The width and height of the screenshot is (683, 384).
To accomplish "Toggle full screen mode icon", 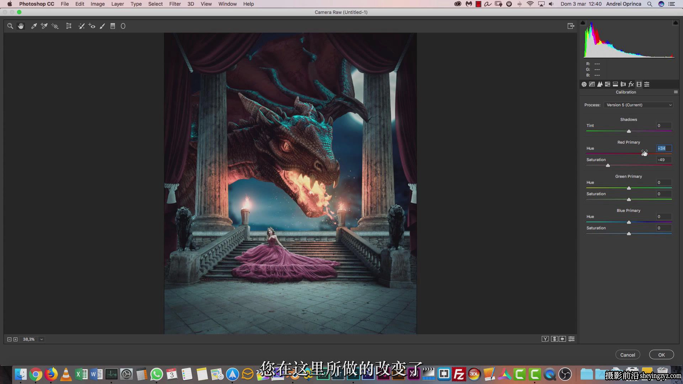I will (571, 26).
